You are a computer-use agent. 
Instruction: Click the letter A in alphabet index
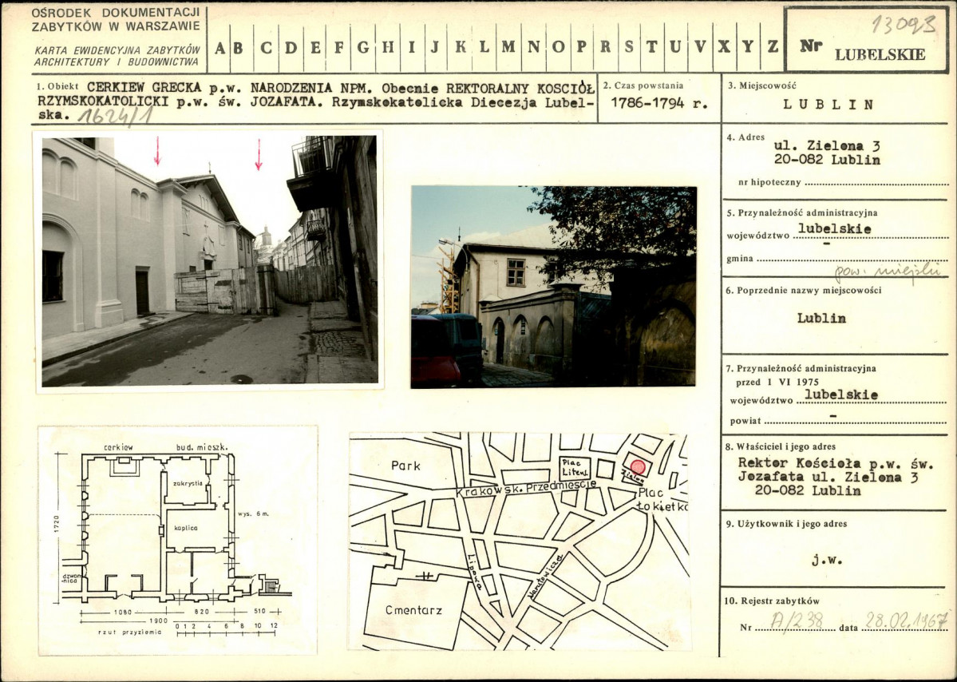218,46
